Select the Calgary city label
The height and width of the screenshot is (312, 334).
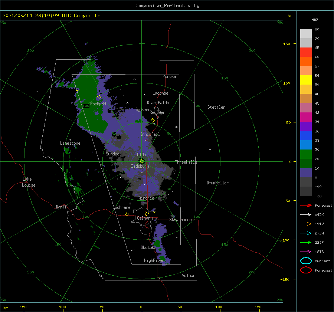pos(145,218)
